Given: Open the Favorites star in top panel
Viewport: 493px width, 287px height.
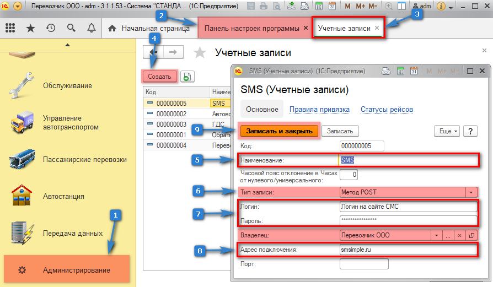Looking at the screenshot, I should pyautogui.click(x=30, y=28).
